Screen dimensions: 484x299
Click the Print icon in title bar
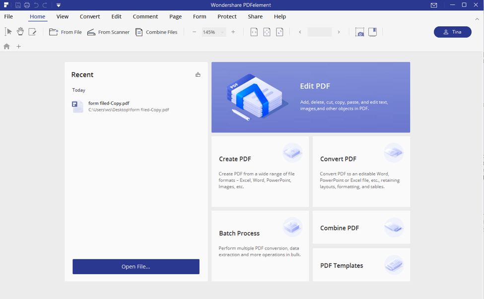point(27,5)
